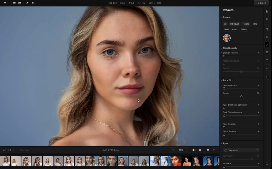This screenshot has height=169, width=272.
Task: Open the Crop tool in right sidebar
Action: (267, 29)
